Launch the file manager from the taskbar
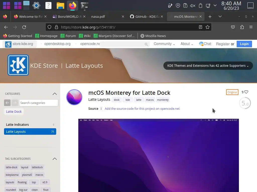Screen dimensions: 257x192 (x=60, y=6)
